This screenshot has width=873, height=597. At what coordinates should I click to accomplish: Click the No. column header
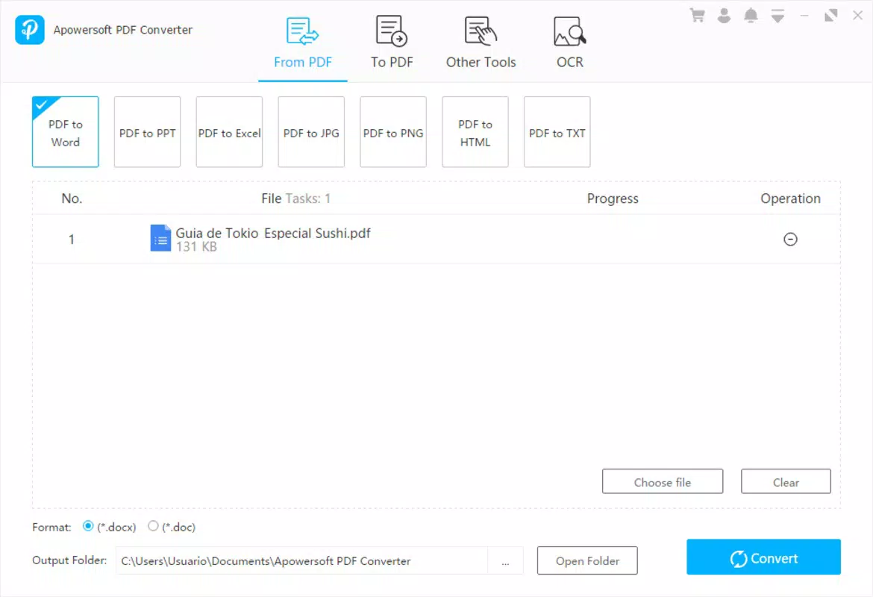click(x=72, y=199)
